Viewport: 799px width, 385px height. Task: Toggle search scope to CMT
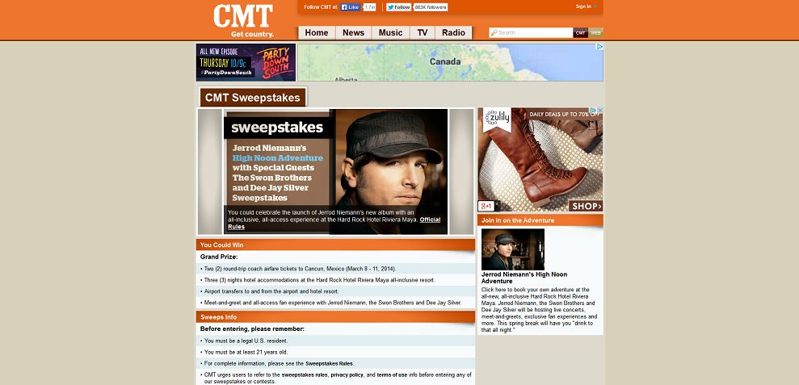[580, 32]
